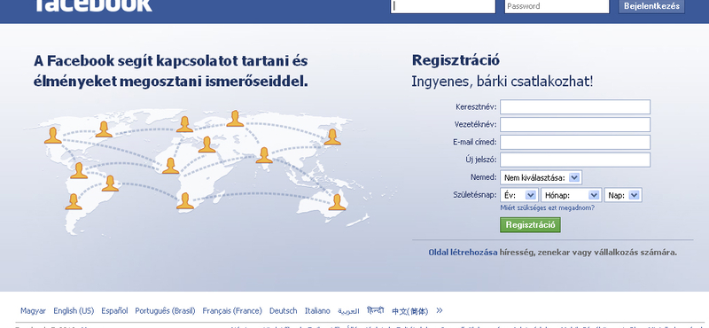Click the person icon over southern Africa on map
709x328 pixels.
(185, 201)
